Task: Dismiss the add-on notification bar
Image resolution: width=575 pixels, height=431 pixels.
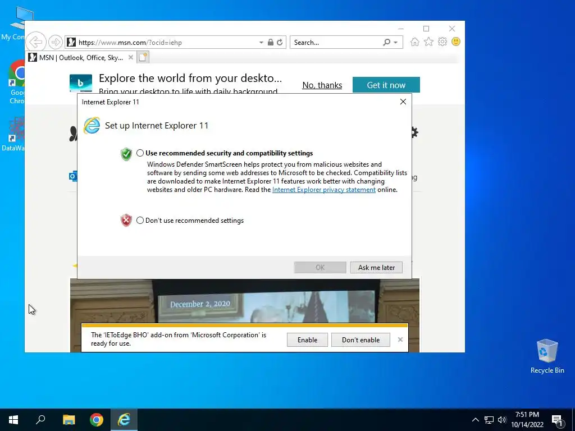Action: pos(400,340)
